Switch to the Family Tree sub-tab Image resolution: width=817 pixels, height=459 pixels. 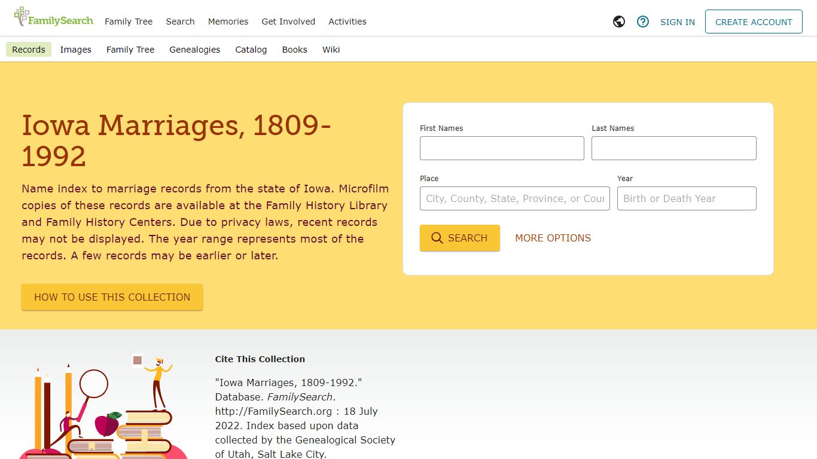coord(130,50)
